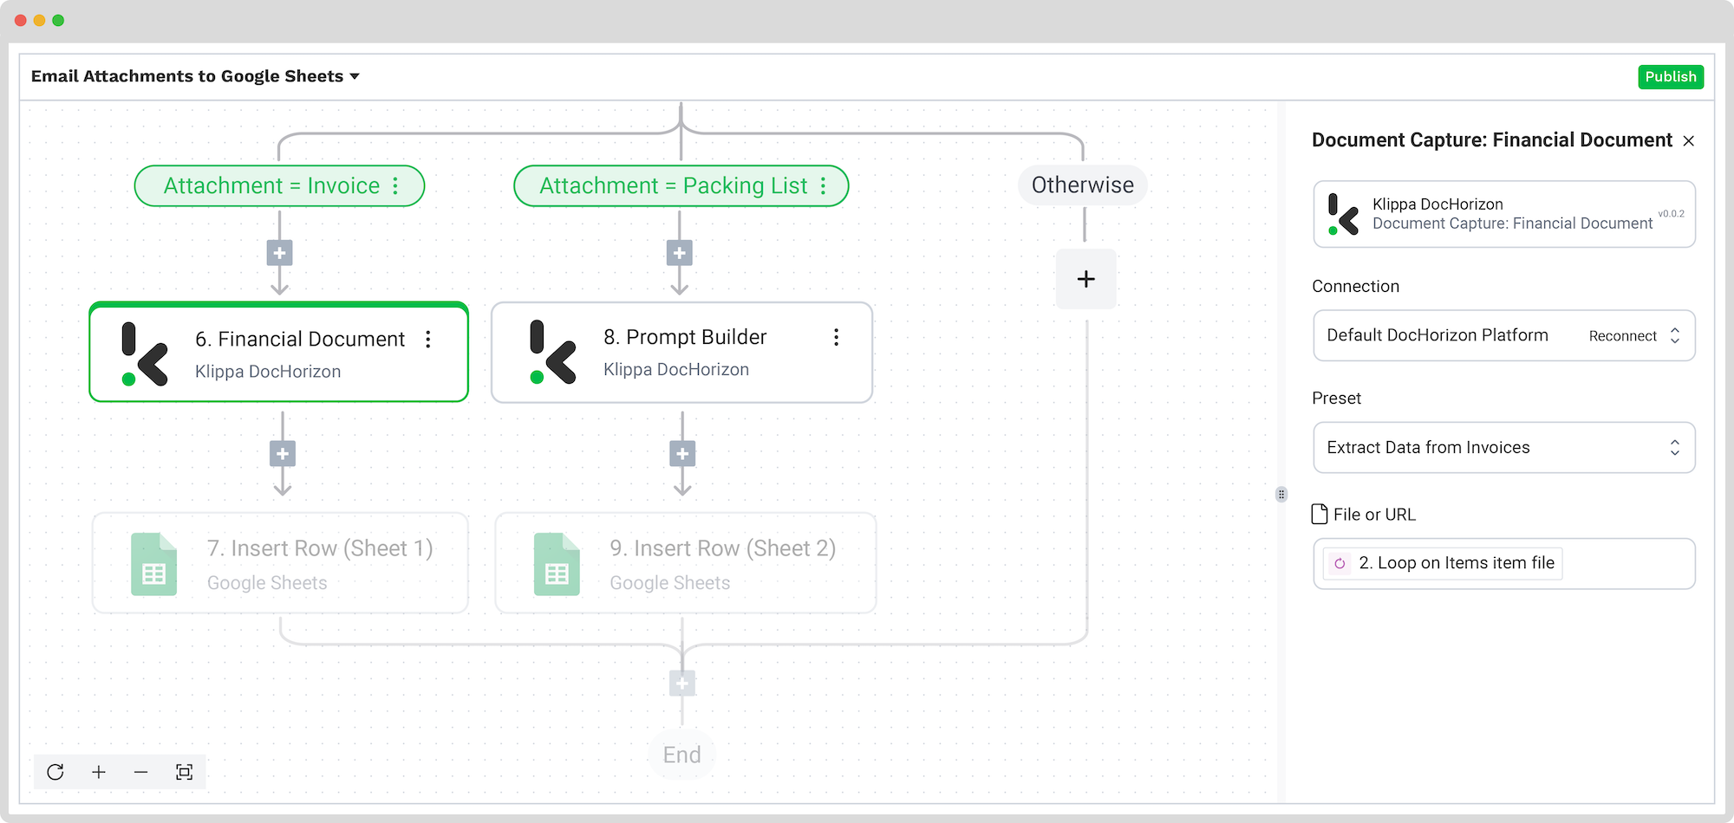Open 8. Prompt Builder step options menu

point(836,337)
